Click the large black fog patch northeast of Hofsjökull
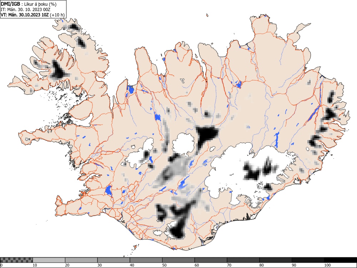 click(x=206, y=135)
